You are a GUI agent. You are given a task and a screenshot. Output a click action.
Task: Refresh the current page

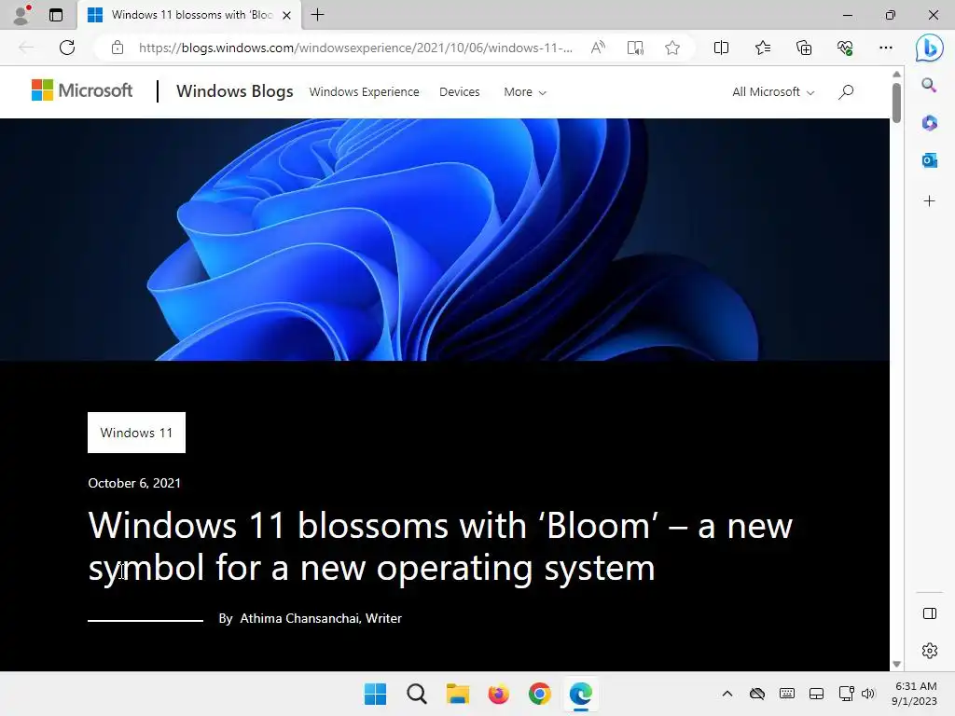click(x=67, y=48)
